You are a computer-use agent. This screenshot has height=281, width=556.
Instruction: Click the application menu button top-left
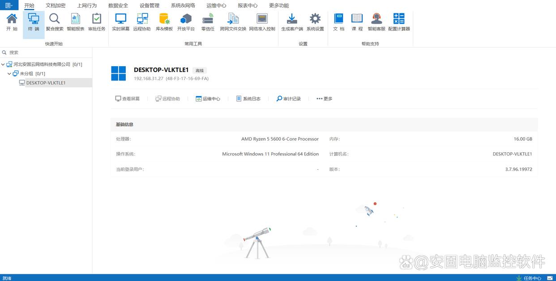(9, 5)
